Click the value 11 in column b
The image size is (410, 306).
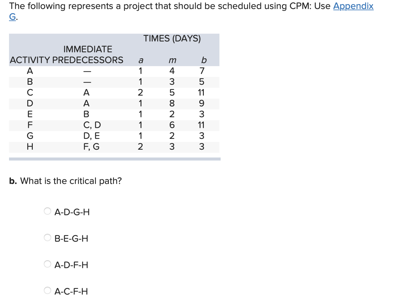pyautogui.click(x=201, y=93)
